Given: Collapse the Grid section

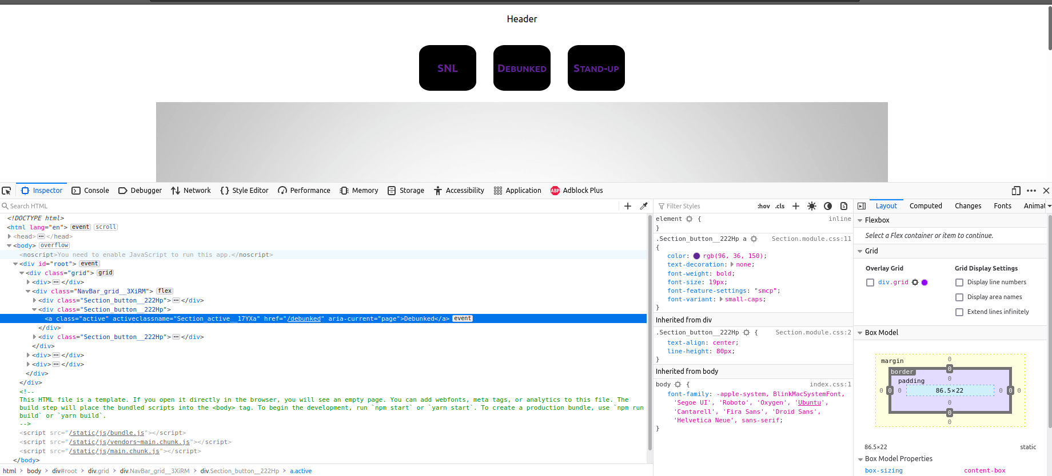Looking at the screenshot, I should coord(860,251).
